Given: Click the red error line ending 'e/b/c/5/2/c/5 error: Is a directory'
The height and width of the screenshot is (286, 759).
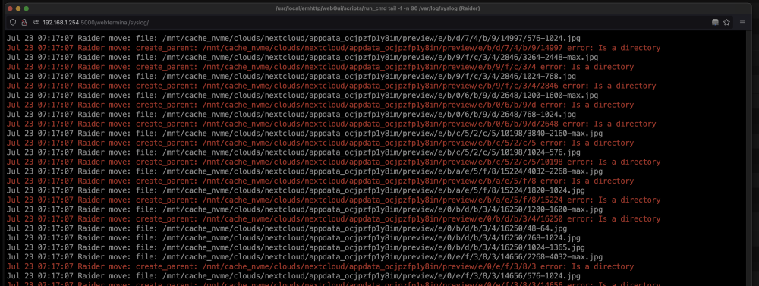Looking at the screenshot, I should coord(320,143).
